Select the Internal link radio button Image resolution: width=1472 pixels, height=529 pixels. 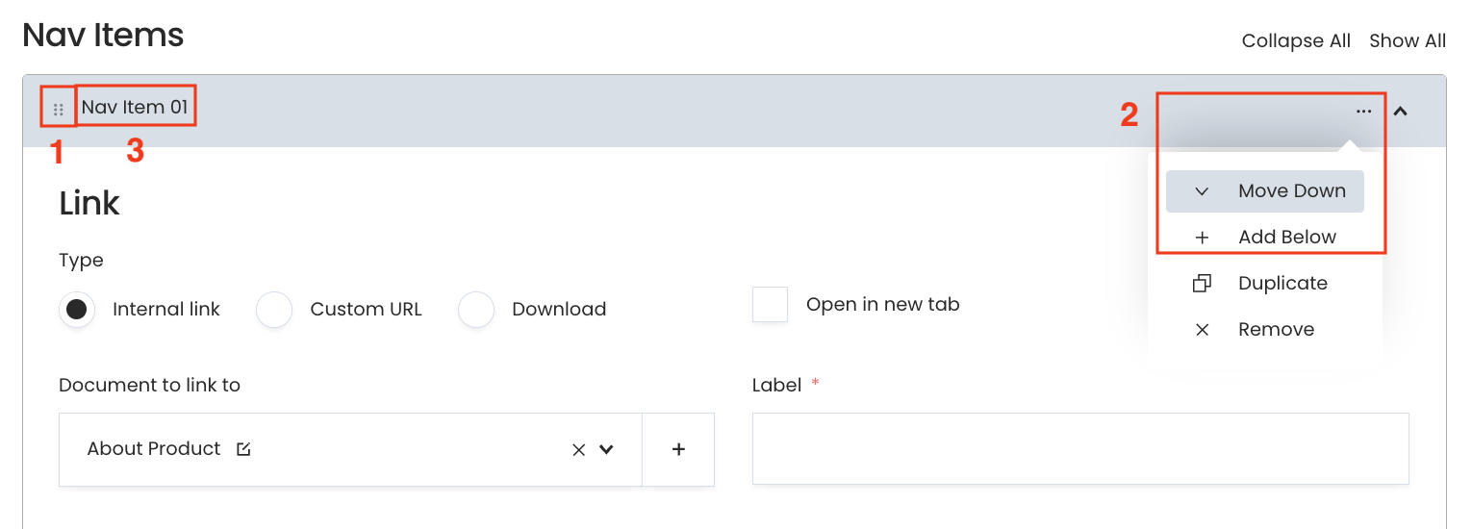tap(77, 310)
